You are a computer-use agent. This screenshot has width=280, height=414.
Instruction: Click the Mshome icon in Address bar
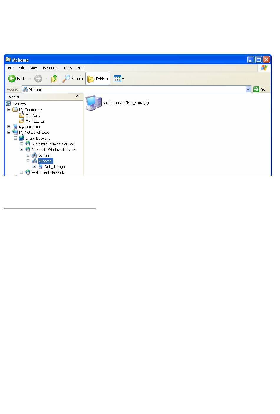point(25,89)
